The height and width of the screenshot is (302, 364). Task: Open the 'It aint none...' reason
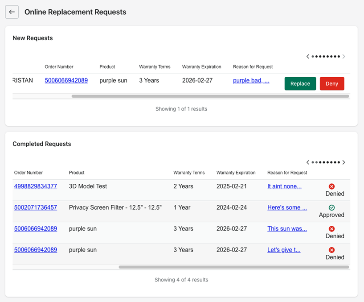[284, 186]
